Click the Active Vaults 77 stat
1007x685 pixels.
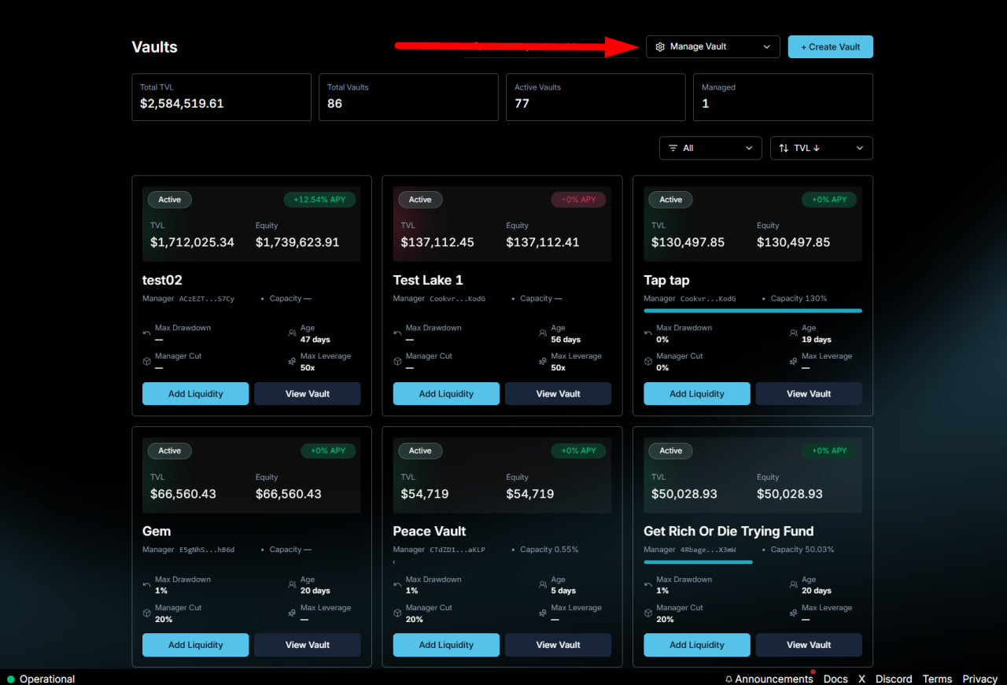tap(596, 98)
